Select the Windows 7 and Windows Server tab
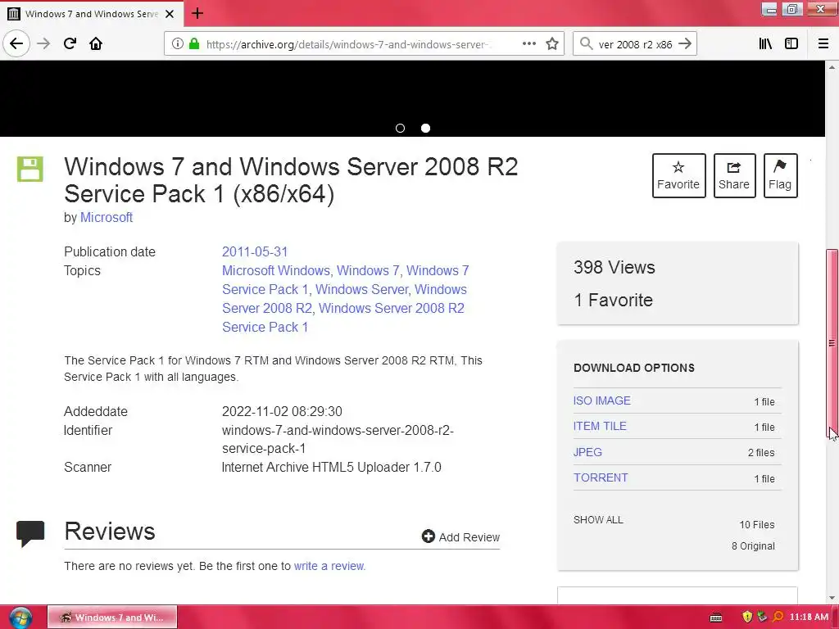Screen dimensions: 839x629 pyautogui.click(x=92, y=14)
